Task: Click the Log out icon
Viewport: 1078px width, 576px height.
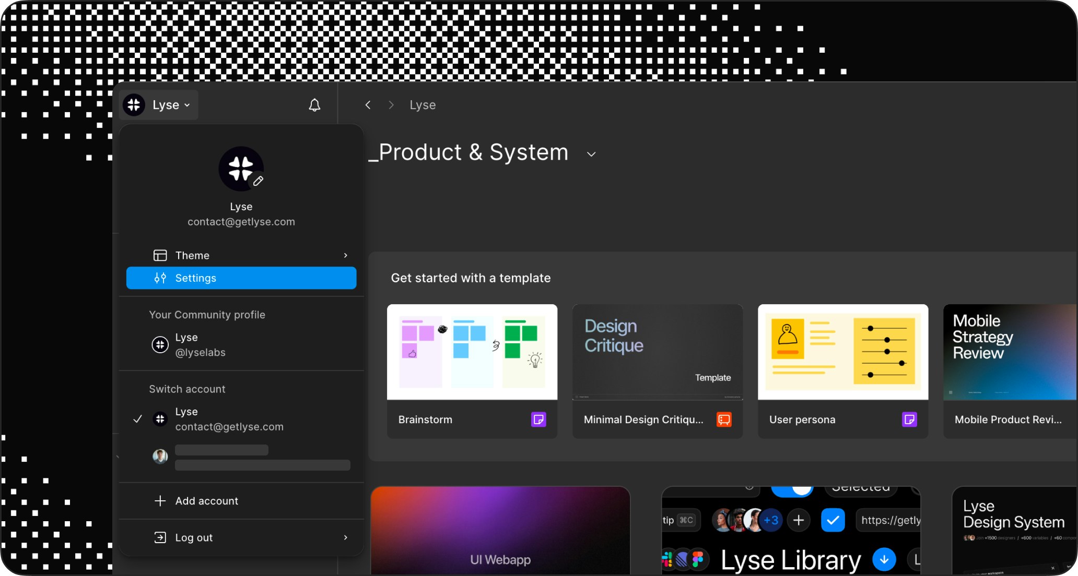Action: 160,537
